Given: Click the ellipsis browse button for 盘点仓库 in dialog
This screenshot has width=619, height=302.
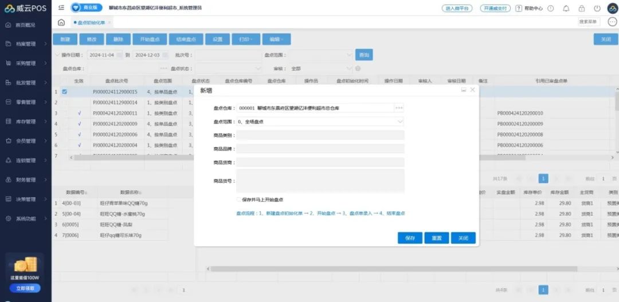Looking at the screenshot, I should point(399,108).
